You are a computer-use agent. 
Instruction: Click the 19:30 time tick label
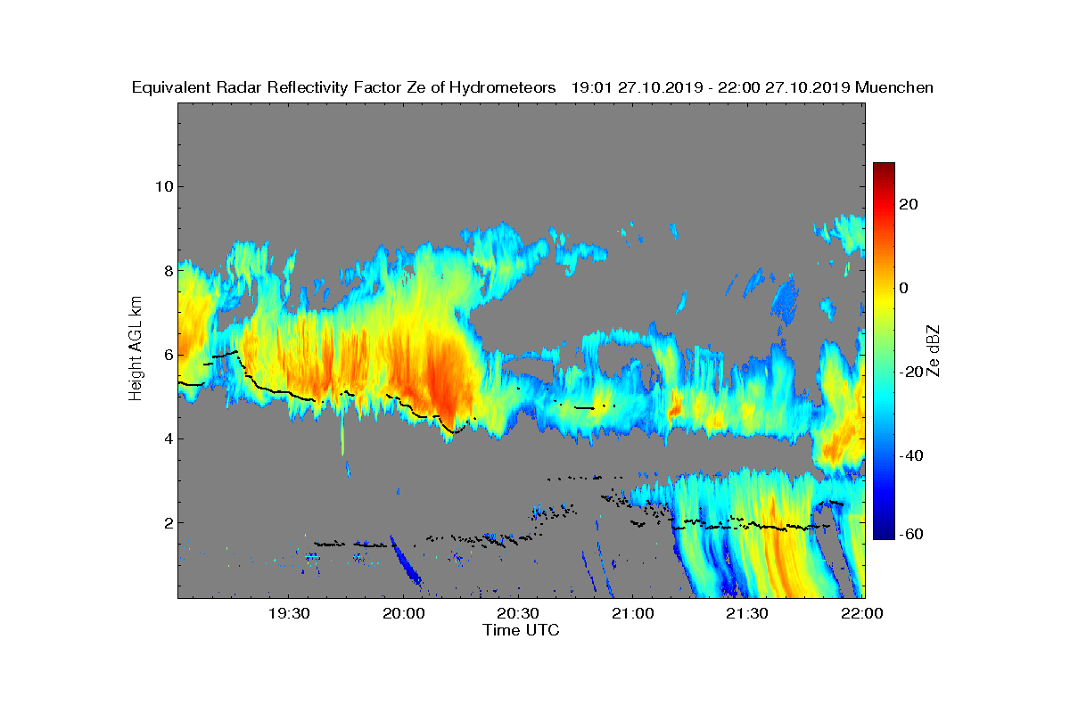click(289, 614)
